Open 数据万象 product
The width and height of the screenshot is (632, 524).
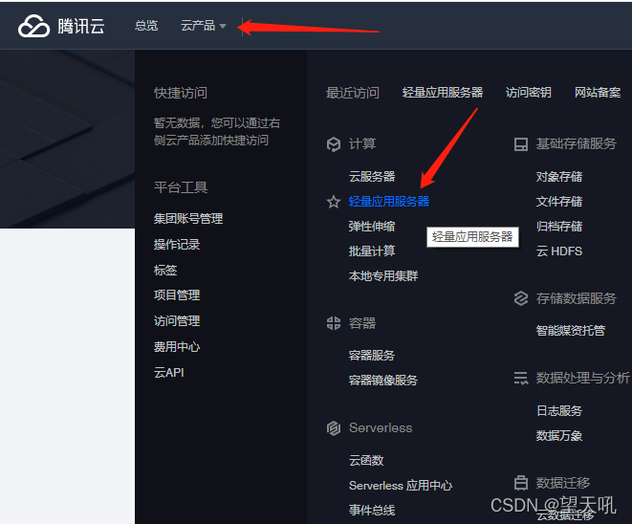tap(559, 436)
